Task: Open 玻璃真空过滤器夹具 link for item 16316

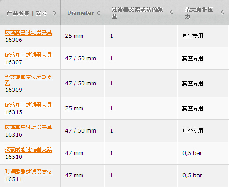Action: (x=29, y=127)
